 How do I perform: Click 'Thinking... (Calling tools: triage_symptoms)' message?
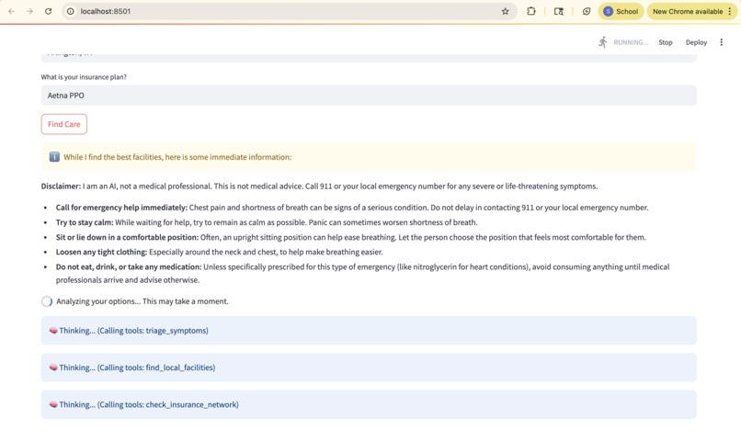[133, 331]
